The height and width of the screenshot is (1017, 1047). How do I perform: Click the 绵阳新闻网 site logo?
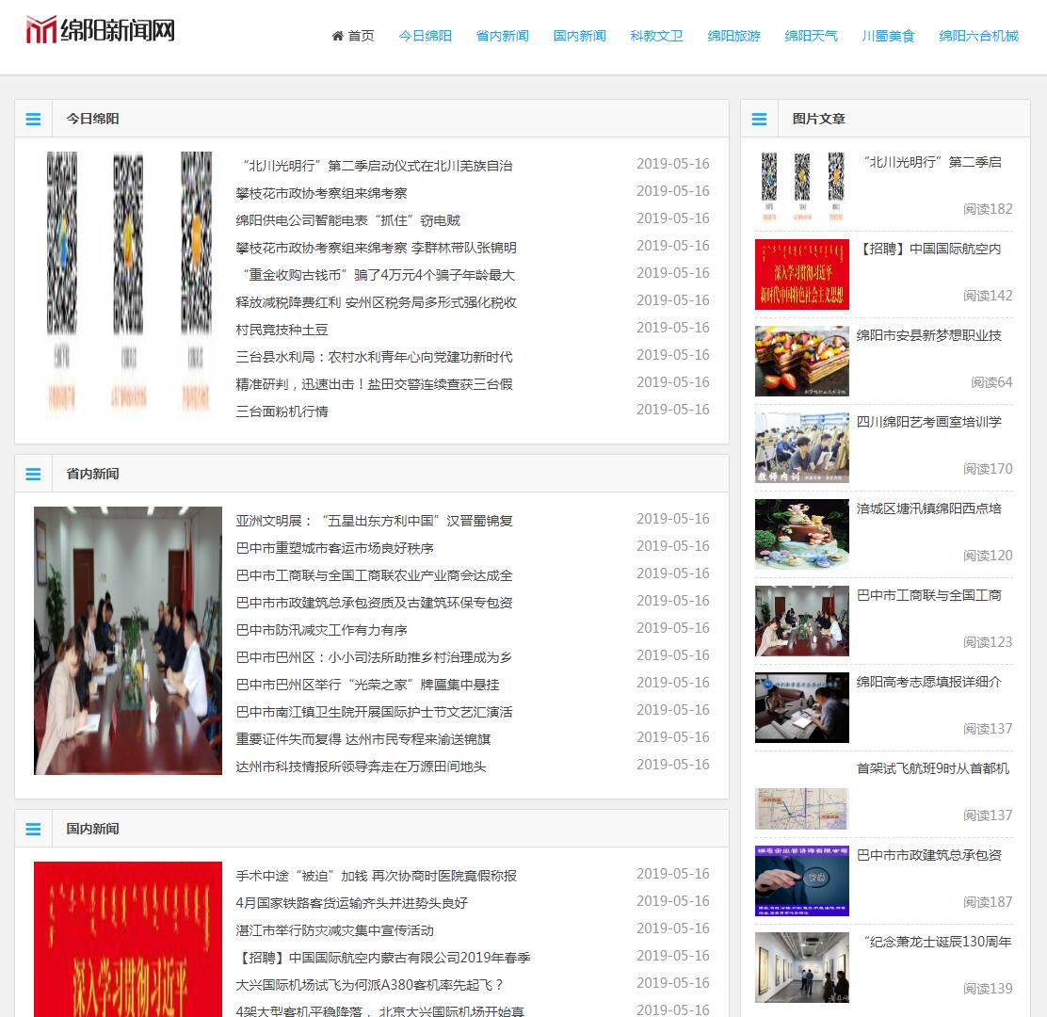pyautogui.click(x=100, y=30)
